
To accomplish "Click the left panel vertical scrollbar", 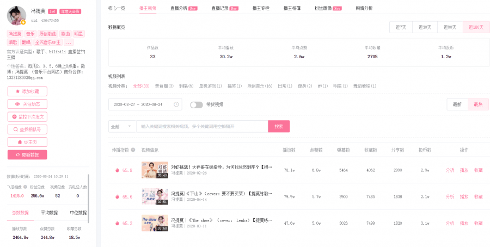I will click(x=88, y=199).
